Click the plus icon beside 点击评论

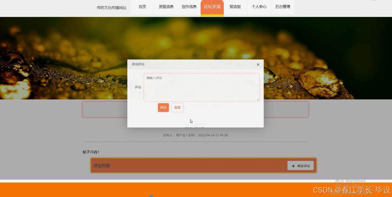point(293,166)
